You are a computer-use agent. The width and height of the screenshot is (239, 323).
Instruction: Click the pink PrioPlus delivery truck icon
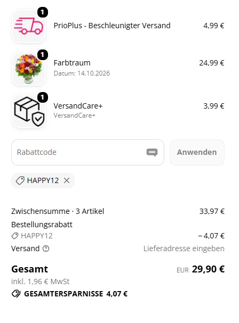coord(28,26)
